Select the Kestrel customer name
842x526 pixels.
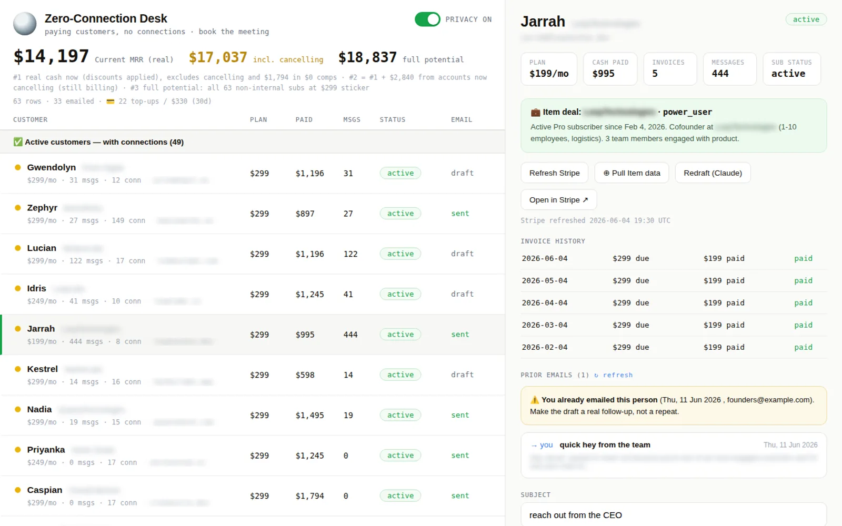pos(43,369)
